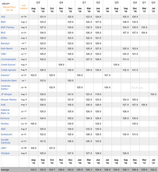This screenshot has height=172, width=158.
Task: Open the BNP Paribas link
Action: [x=7, y=27]
